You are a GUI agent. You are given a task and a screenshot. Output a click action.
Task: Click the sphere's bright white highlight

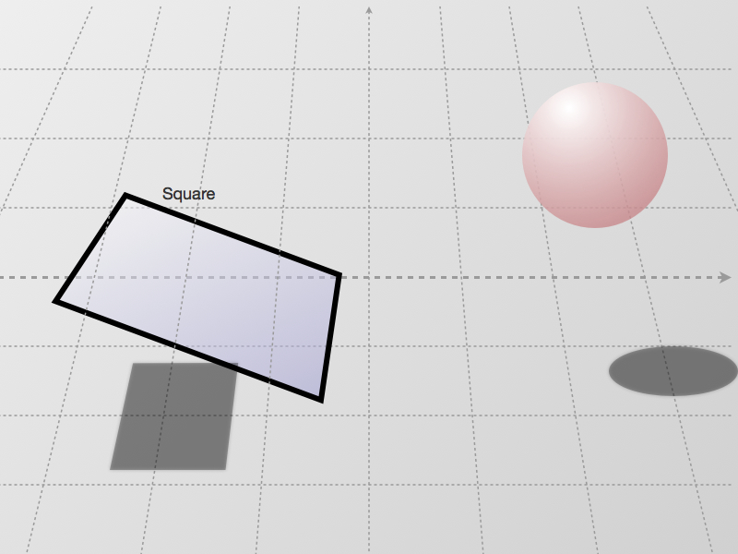[569, 108]
